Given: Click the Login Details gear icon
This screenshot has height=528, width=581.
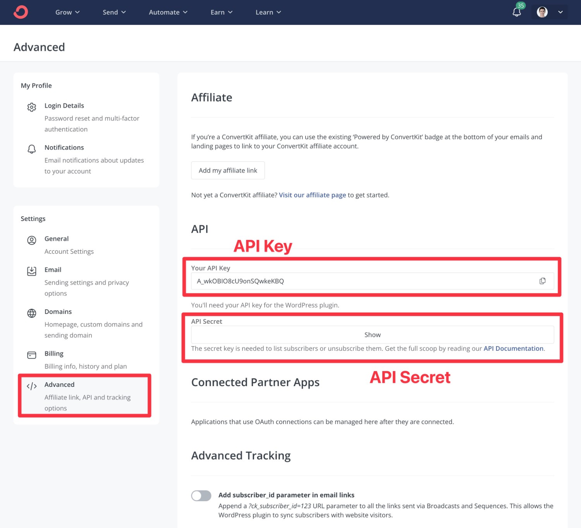Looking at the screenshot, I should (32, 107).
